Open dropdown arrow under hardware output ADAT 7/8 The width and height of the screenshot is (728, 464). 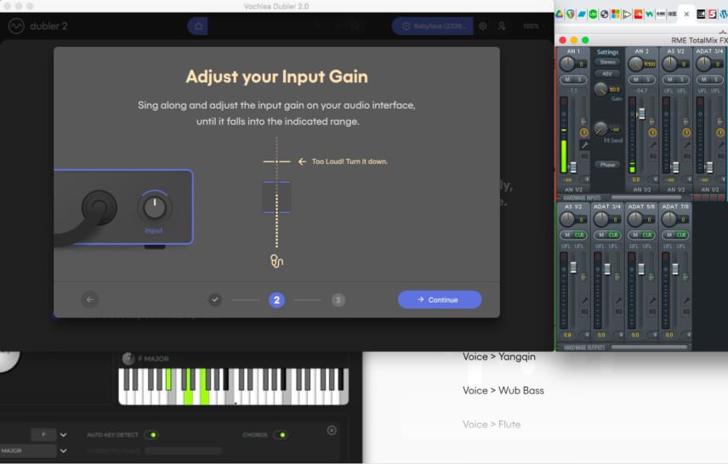click(689, 335)
